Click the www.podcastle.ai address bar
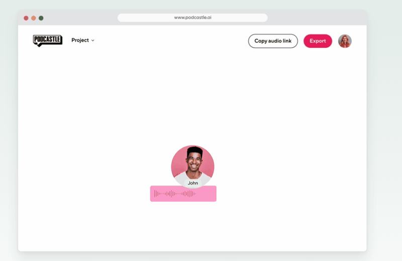Screen dimensions: 402x261 192,18
